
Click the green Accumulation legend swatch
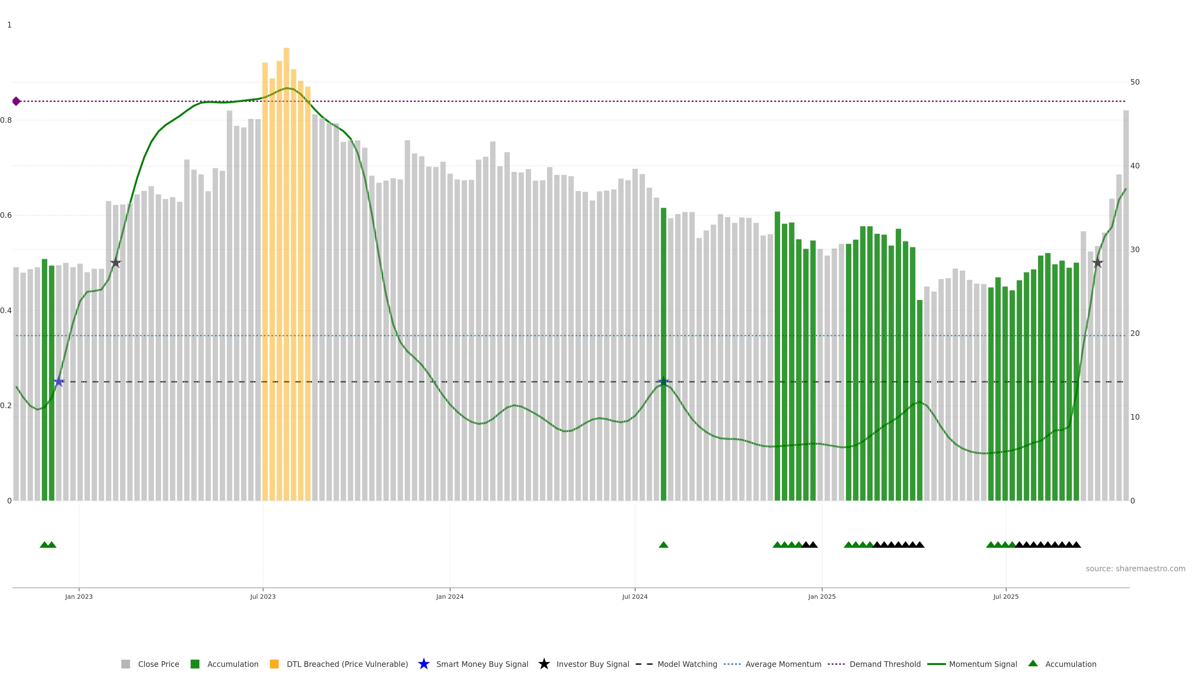[x=195, y=664]
